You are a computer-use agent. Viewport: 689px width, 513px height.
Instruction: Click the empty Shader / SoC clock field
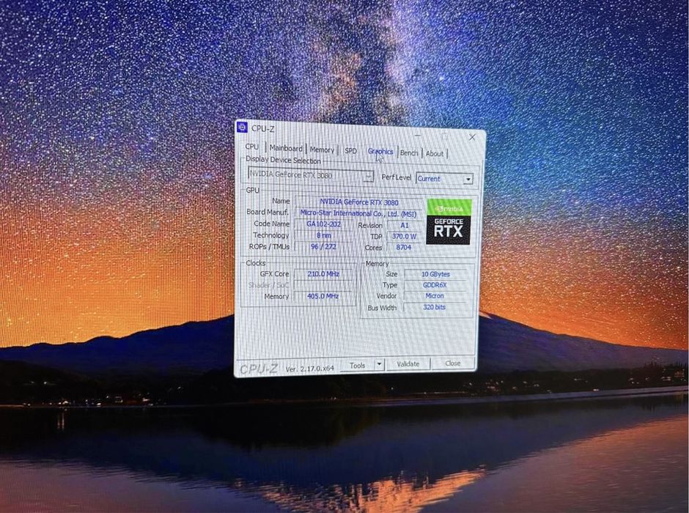[x=323, y=285]
